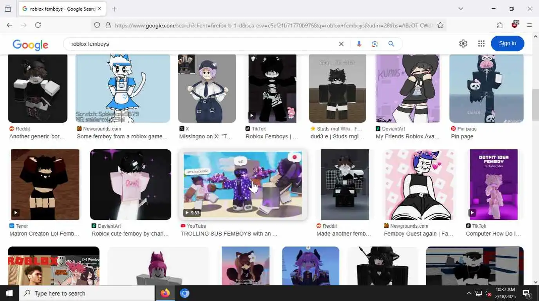Bookmark this page with star icon
The width and height of the screenshot is (539, 301).
pos(440,25)
